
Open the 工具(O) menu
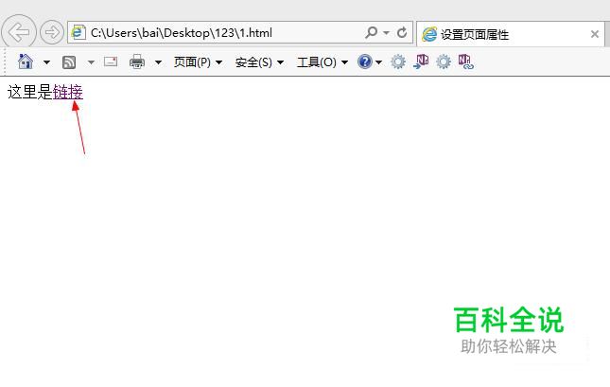coord(322,62)
